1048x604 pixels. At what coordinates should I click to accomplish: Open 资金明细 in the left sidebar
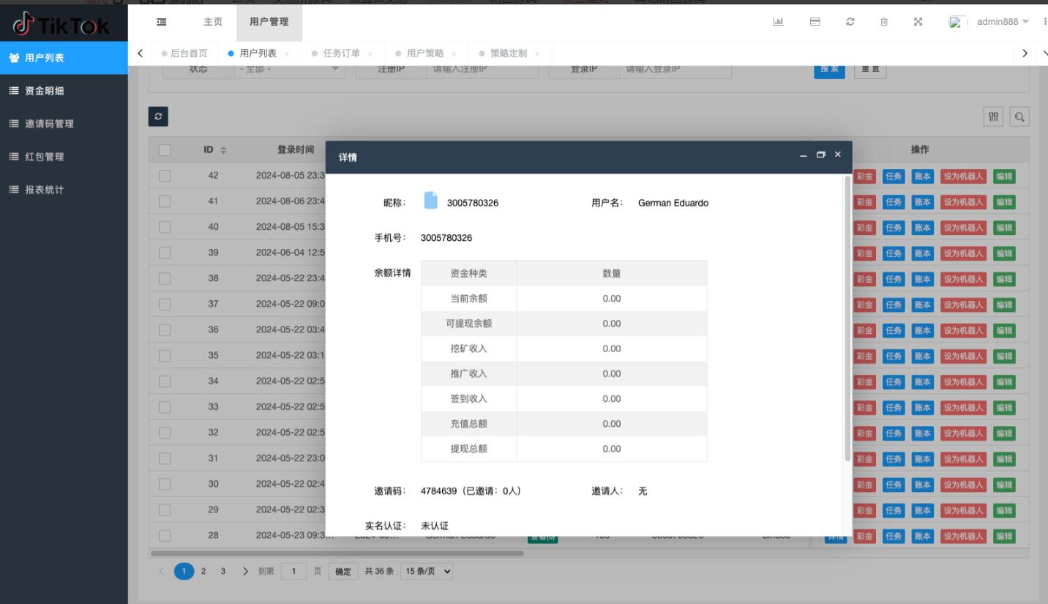[44, 91]
